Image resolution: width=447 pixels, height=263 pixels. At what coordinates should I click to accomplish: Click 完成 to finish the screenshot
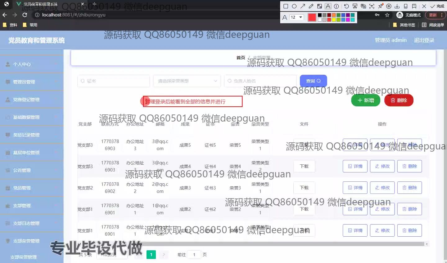437,6
